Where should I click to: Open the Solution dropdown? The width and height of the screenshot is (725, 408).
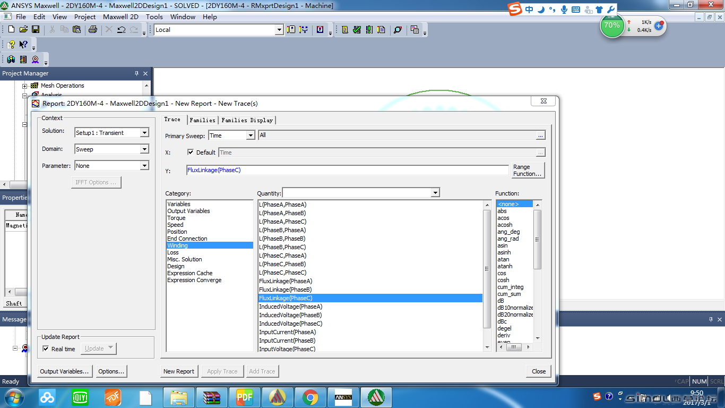click(x=144, y=133)
